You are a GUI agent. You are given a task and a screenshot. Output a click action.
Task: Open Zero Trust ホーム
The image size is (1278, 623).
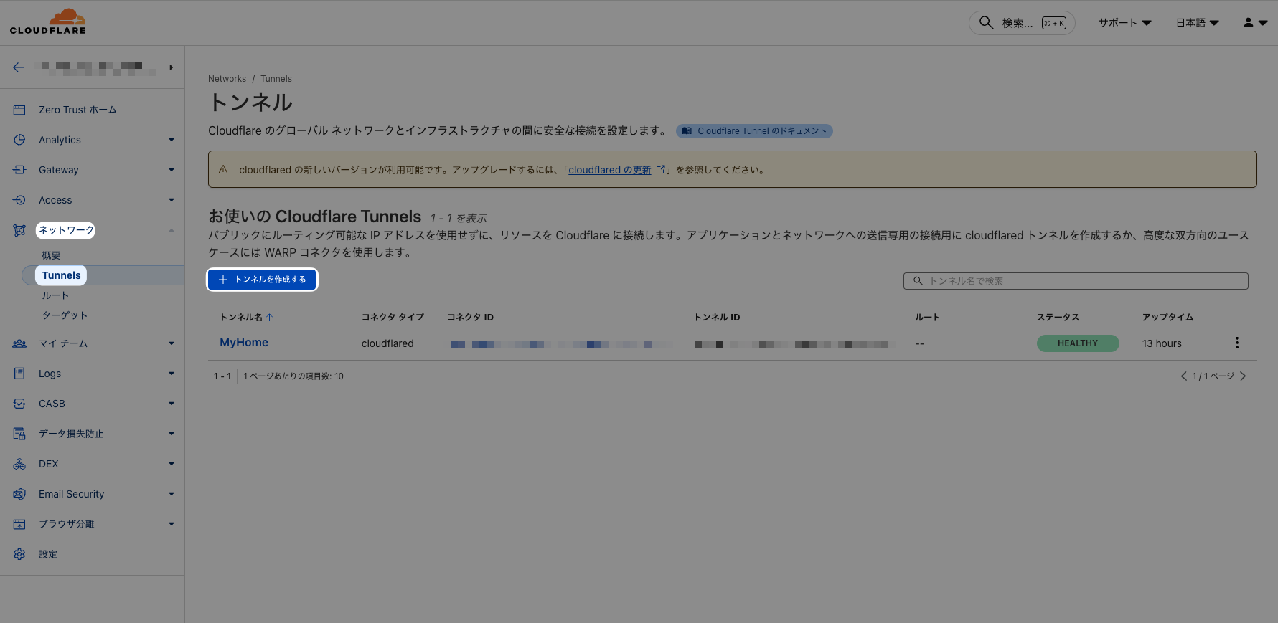tap(77, 110)
